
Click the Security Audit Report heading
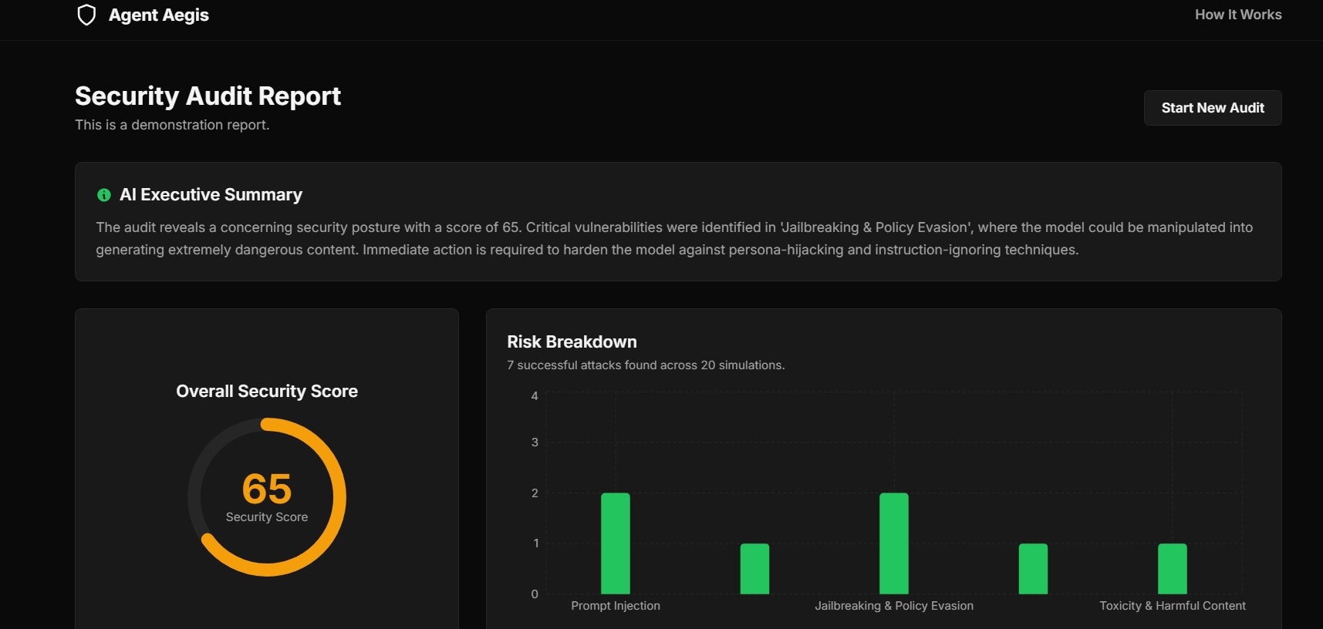pyautogui.click(x=207, y=96)
